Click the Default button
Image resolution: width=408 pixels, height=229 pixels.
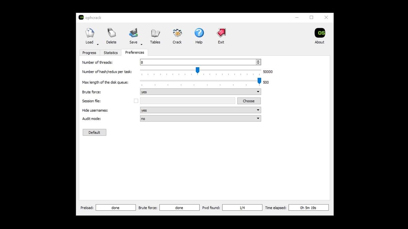click(x=94, y=132)
